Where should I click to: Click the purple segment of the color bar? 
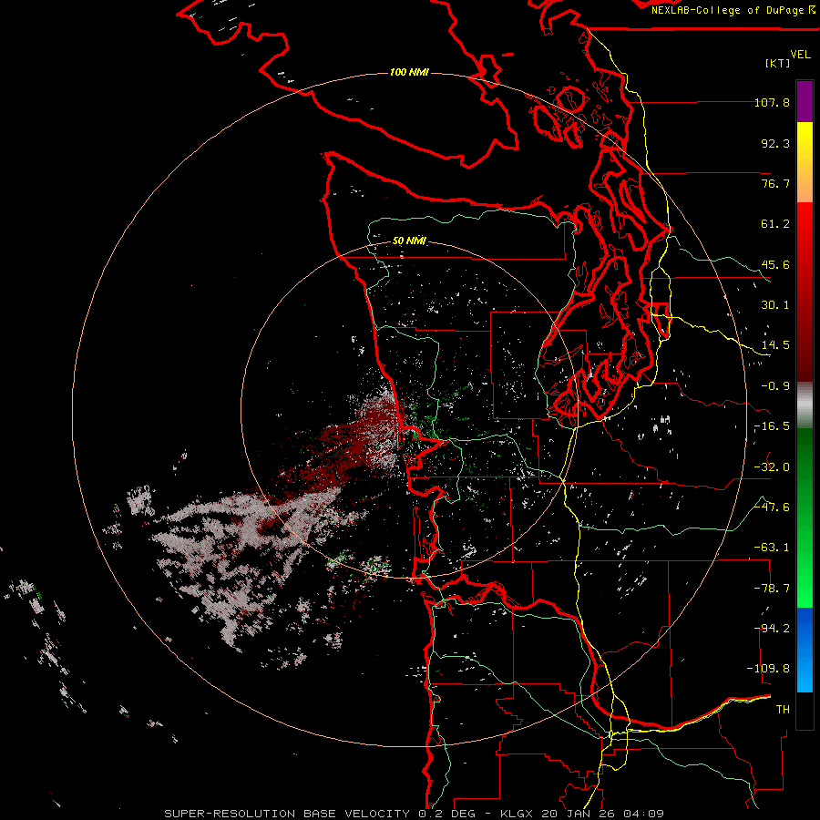[805, 101]
